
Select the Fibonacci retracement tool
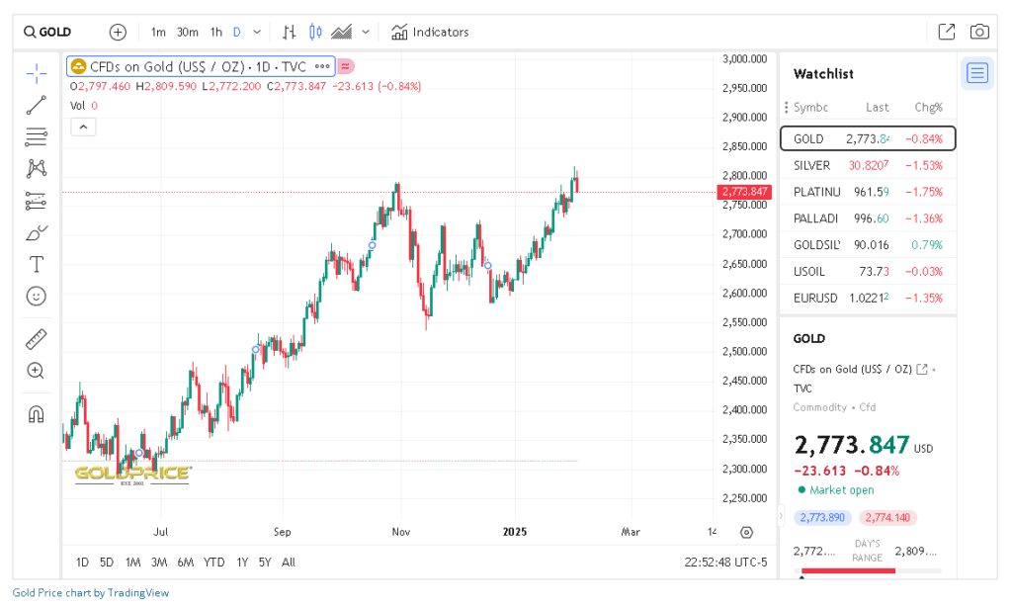tap(37, 136)
